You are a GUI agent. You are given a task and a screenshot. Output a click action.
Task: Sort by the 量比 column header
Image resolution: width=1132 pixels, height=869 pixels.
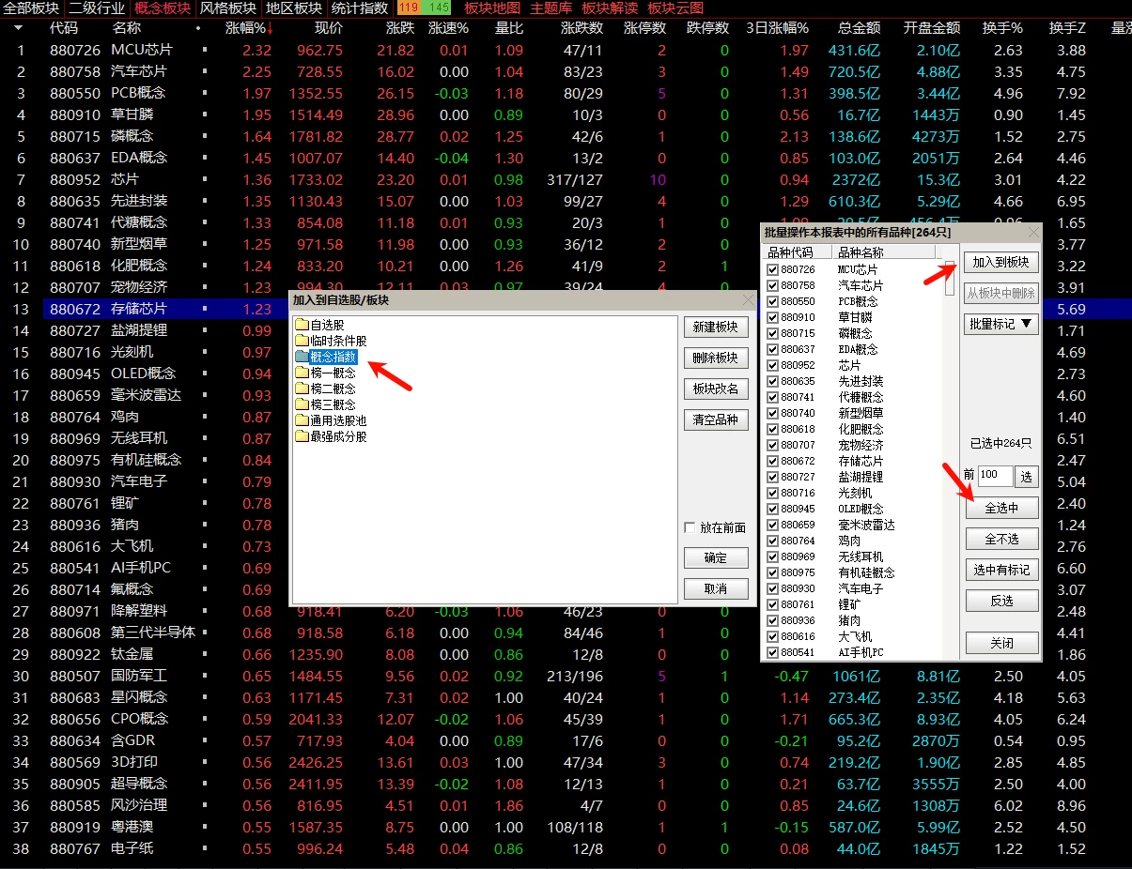point(509,28)
